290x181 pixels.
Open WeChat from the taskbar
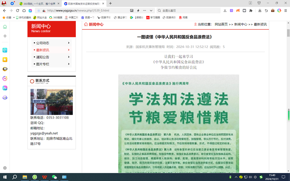click(x=54, y=177)
